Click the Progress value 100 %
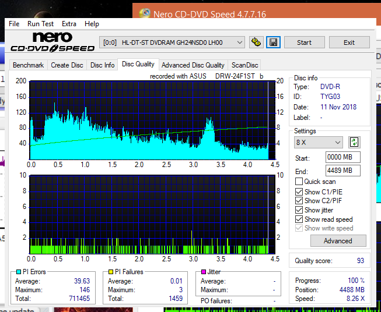 pos(356,281)
